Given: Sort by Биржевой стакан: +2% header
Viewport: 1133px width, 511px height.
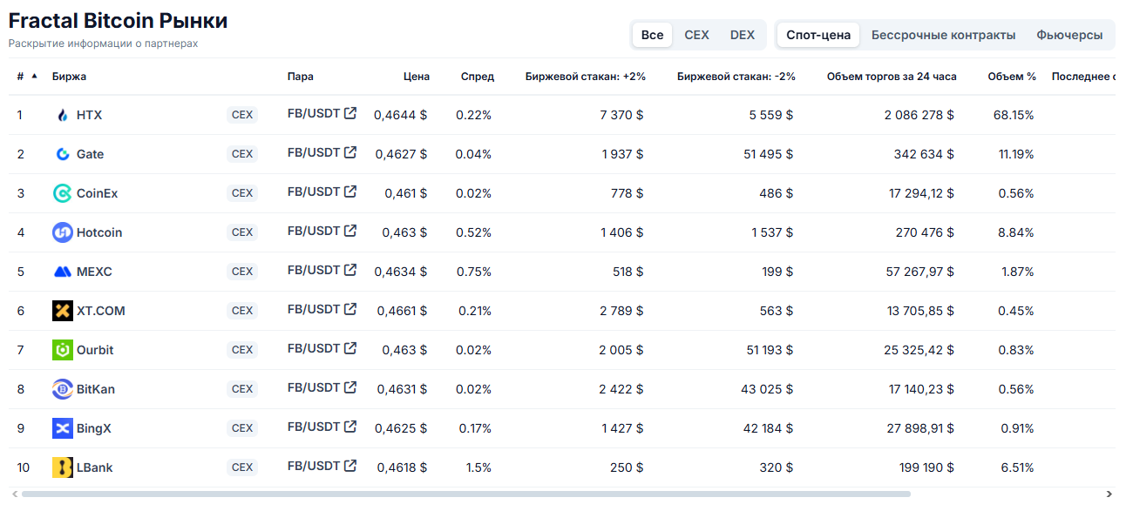Looking at the screenshot, I should 586,77.
